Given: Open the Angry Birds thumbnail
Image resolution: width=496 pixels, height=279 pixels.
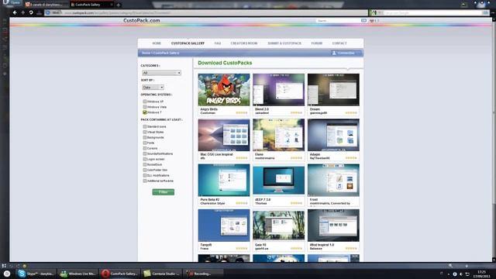Looking at the screenshot, I should tap(224, 90).
